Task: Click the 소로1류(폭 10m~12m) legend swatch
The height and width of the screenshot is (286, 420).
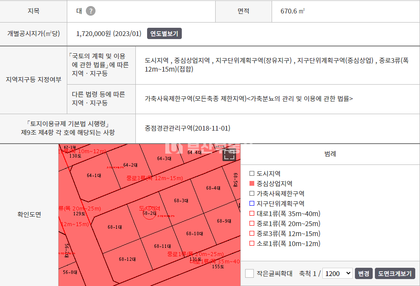Action: [x=252, y=243]
